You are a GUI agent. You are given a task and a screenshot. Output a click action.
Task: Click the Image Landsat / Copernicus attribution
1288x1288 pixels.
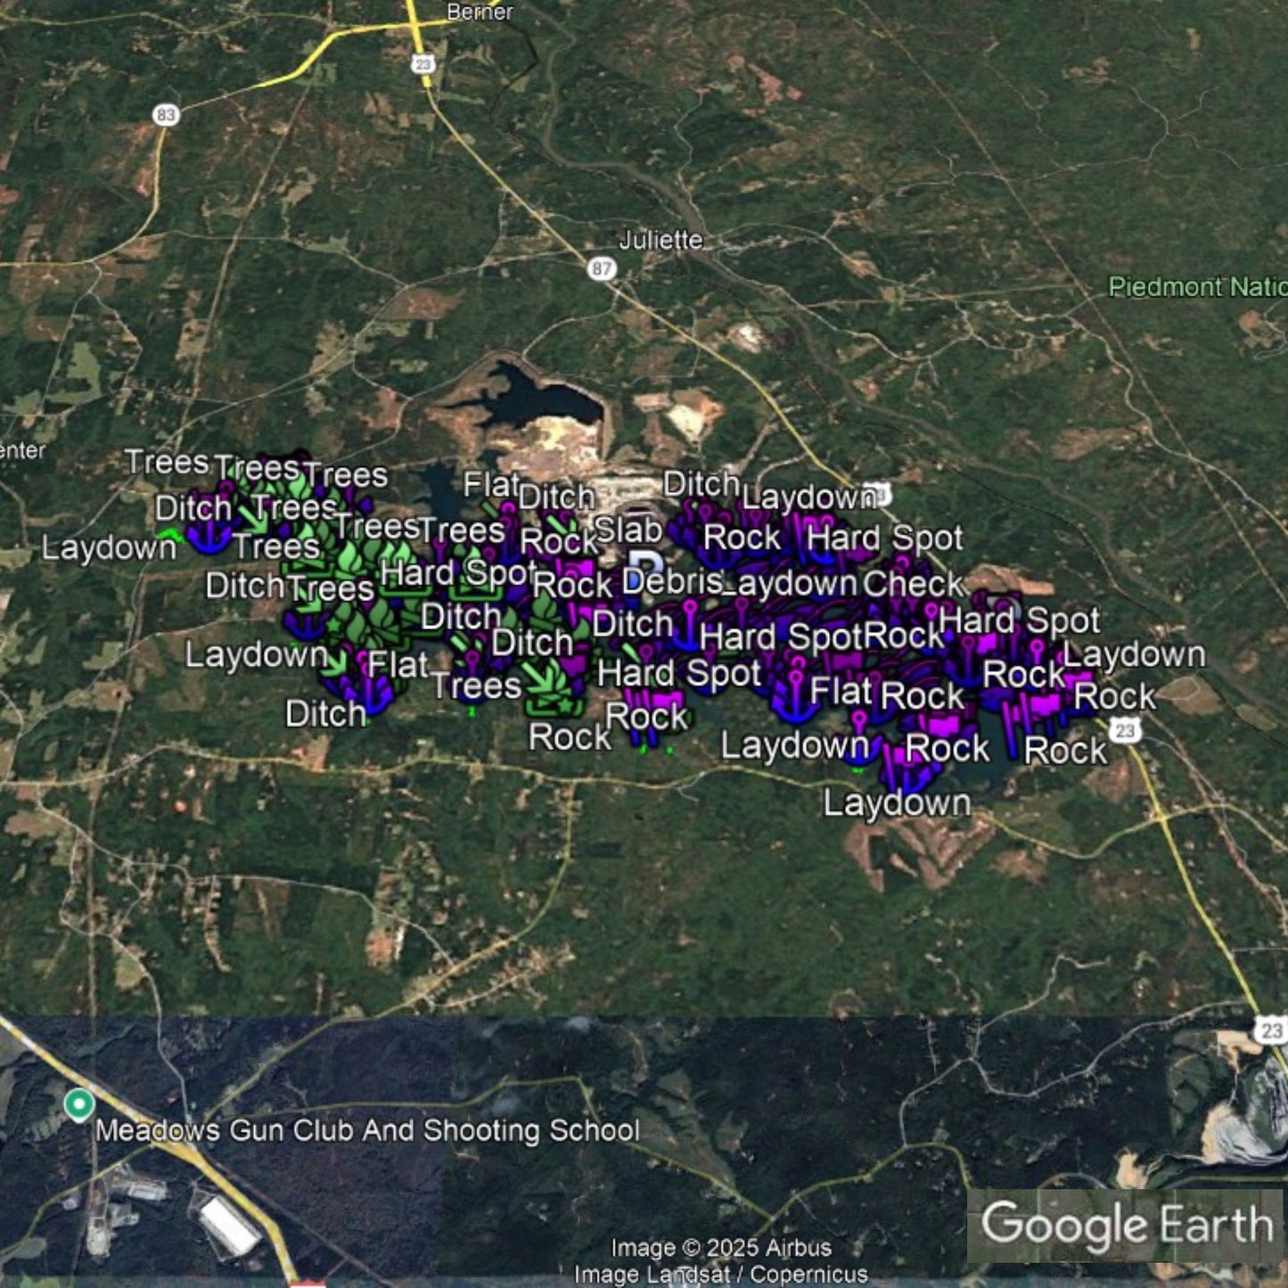click(x=720, y=1275)
